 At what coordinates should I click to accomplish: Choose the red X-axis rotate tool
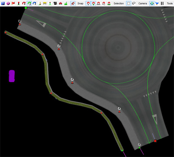24,3
